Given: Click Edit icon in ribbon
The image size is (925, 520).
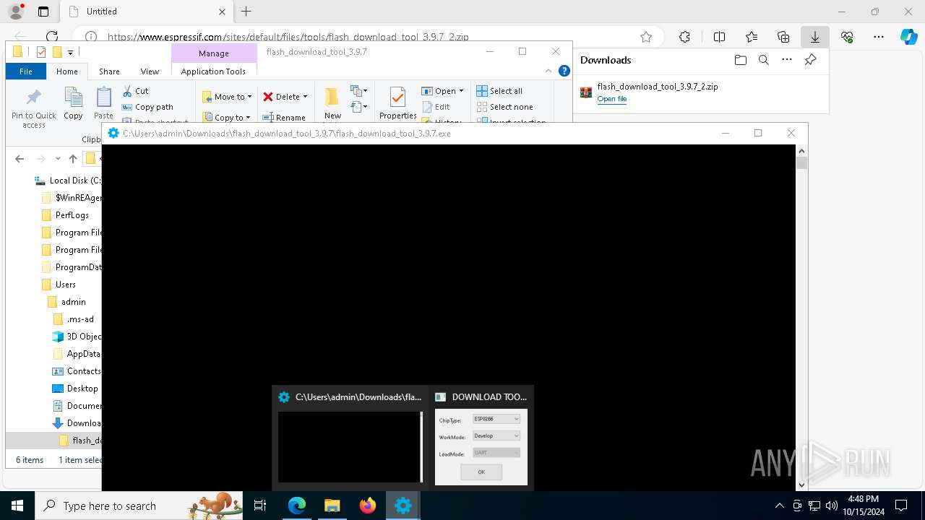Looking at the screenshot, I should click(427, 107).
